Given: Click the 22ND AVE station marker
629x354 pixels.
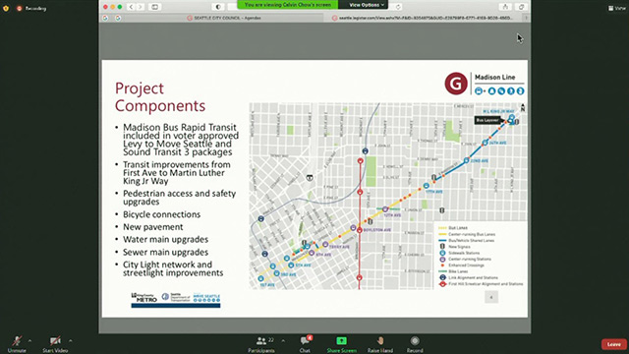Looking at the screenshot, I should (467, 160).
